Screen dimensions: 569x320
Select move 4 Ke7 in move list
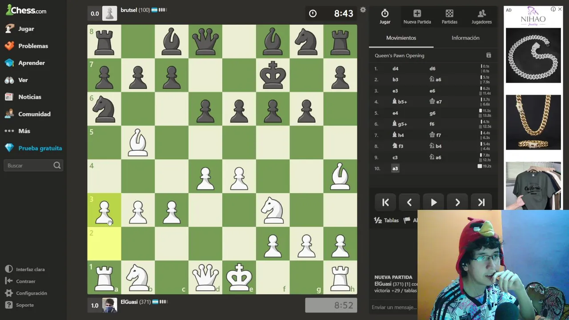(436, 102)
